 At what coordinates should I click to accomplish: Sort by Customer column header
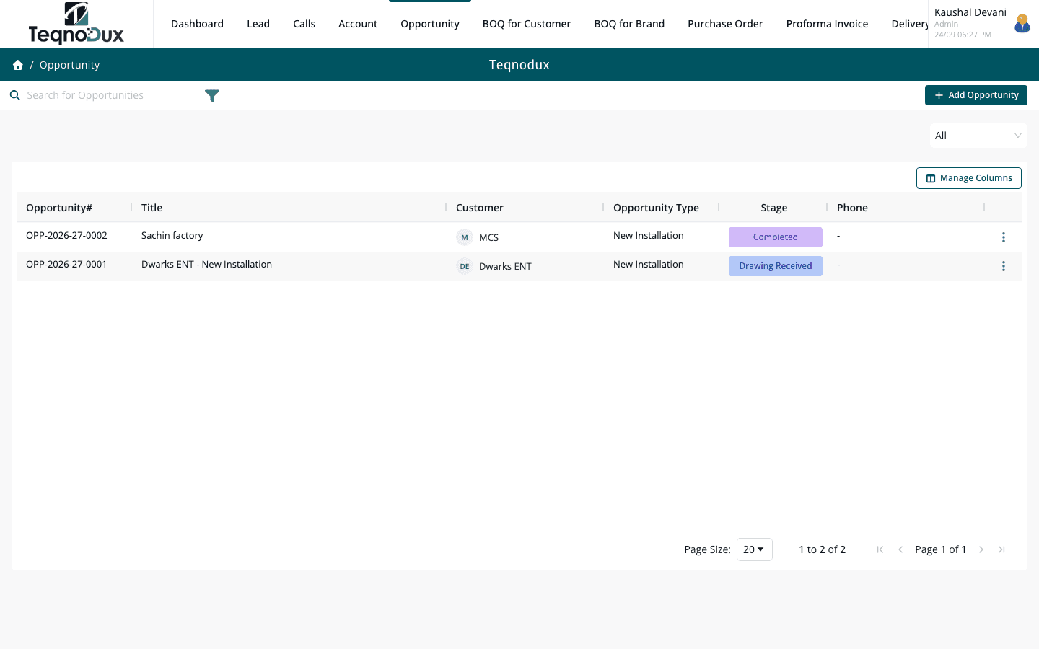480,208
